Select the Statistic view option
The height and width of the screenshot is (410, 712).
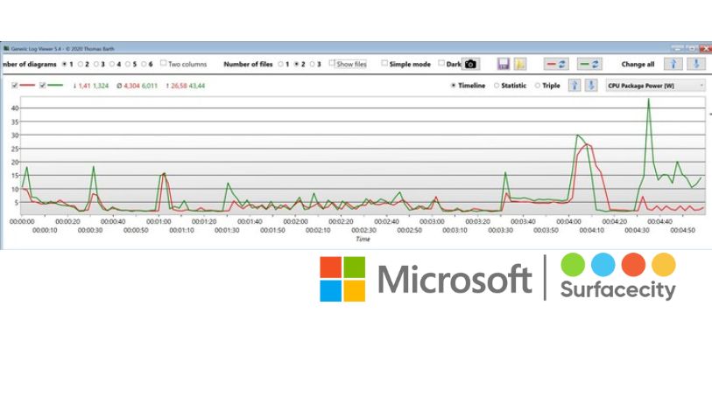pos(497,86)
